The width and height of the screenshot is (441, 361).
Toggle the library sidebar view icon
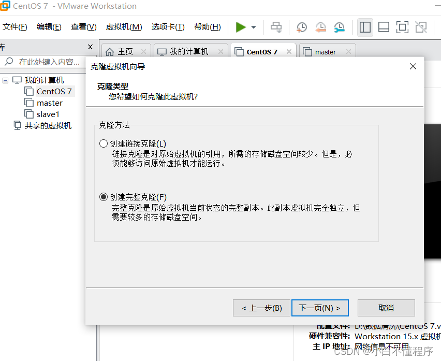tap(365, 27)
